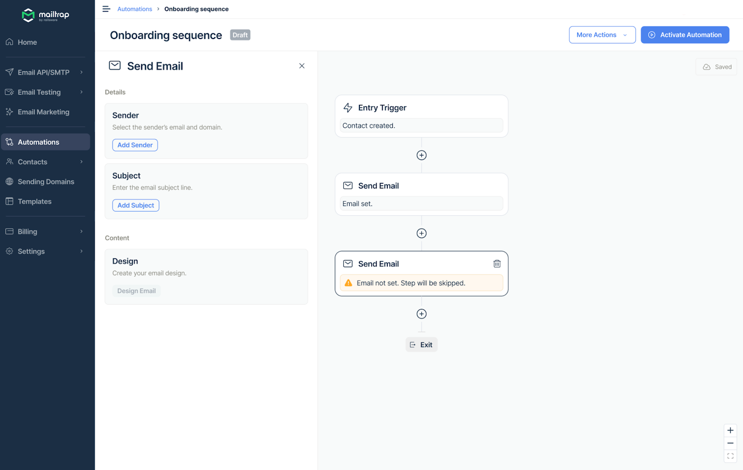The image size is (743, 470).
Task: Close the Send Email panel
Action: click(302, 65)
